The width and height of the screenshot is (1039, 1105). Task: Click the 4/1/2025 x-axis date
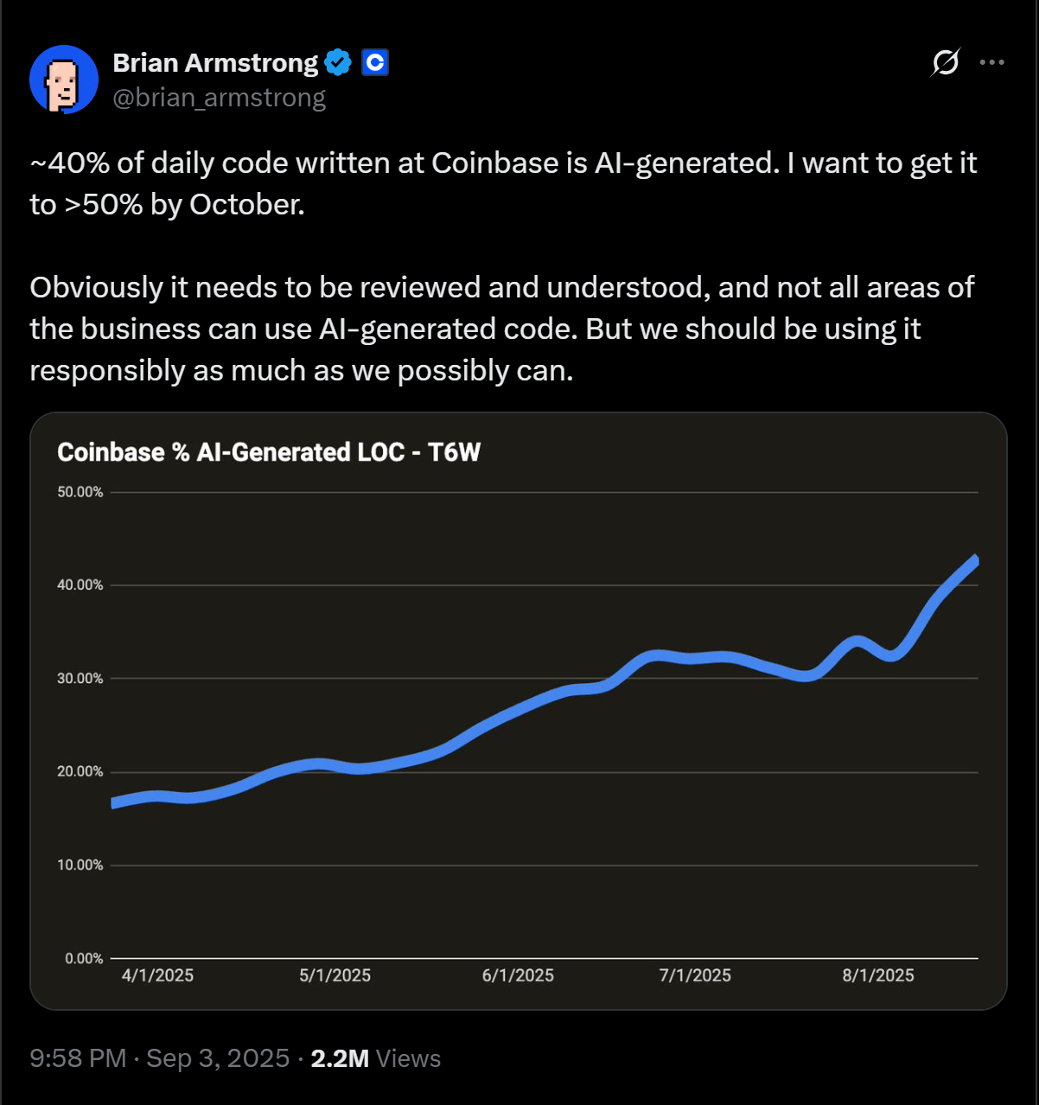pos(157,975)
